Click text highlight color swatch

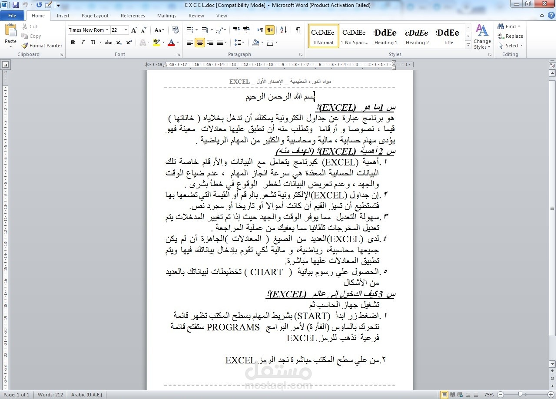tap(156, 43)
